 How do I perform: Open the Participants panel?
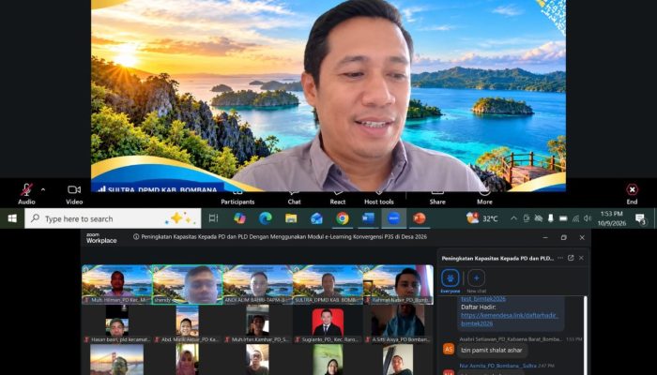(x=237, y=199)
